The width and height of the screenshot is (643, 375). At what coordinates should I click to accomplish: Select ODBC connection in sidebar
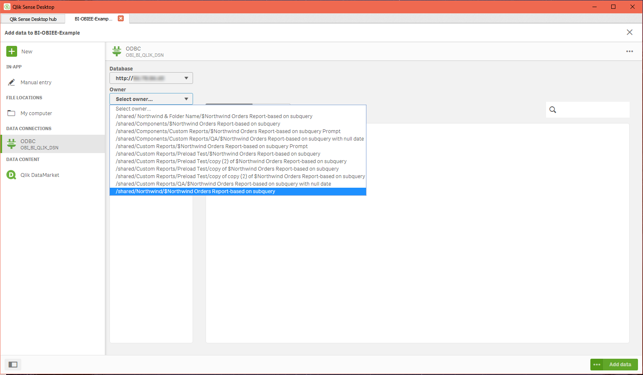click(53, 144)
